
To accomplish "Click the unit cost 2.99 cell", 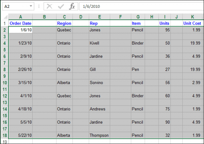I will click(x=193, y=83).
